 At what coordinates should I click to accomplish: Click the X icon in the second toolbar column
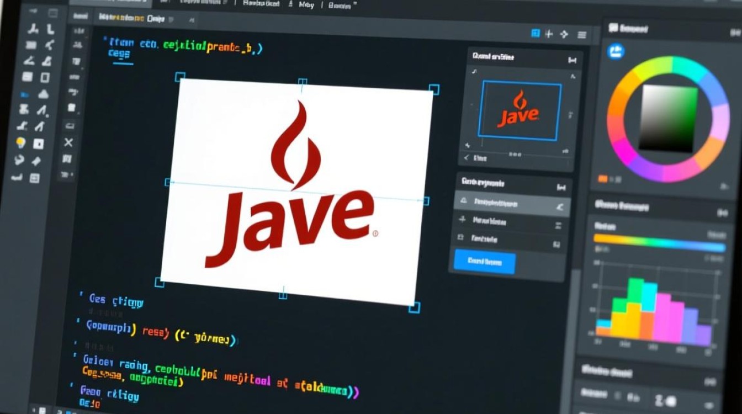(x=68, y=143)
